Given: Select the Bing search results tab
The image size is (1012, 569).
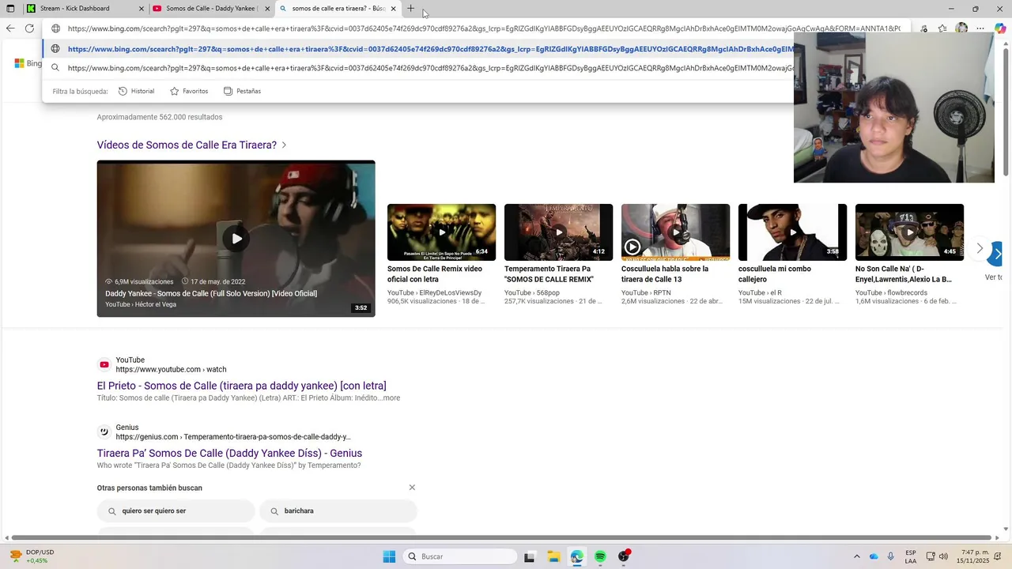Looking at the screenshot, I should click(338, 9).
